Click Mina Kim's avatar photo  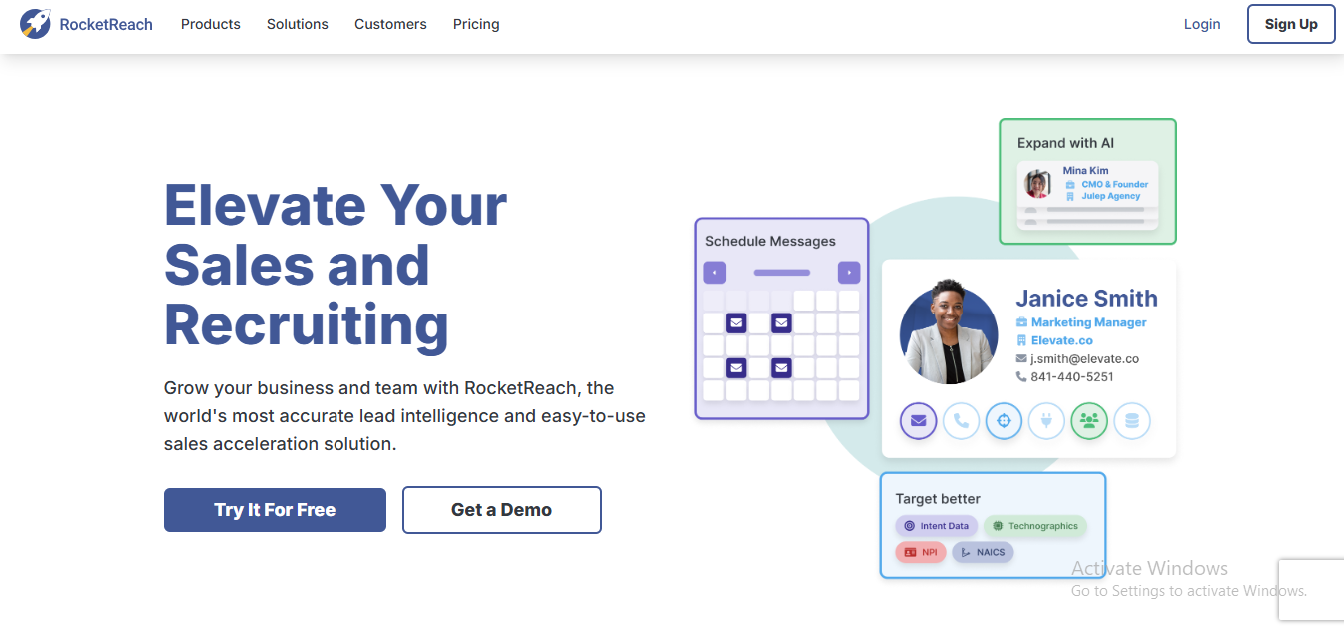[1038, 184]
